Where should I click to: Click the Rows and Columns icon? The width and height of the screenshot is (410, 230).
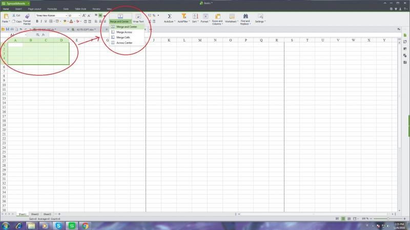pyautogui.click(x=217, y=16)
